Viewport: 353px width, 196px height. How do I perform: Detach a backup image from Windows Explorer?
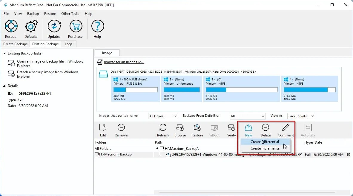tap(48, 74)
